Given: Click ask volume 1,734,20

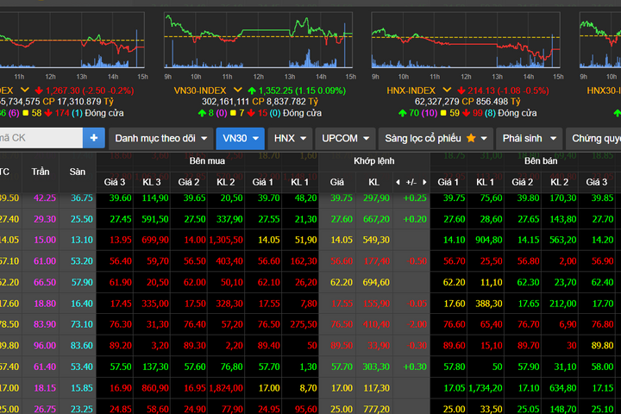Looking at the screenshot, I should click(486, 388).
